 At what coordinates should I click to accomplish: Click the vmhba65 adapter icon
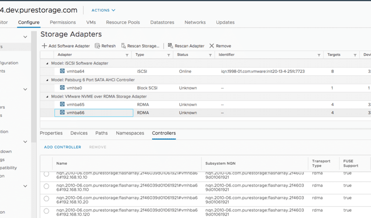pyautogui.click(x=62, y=104)
